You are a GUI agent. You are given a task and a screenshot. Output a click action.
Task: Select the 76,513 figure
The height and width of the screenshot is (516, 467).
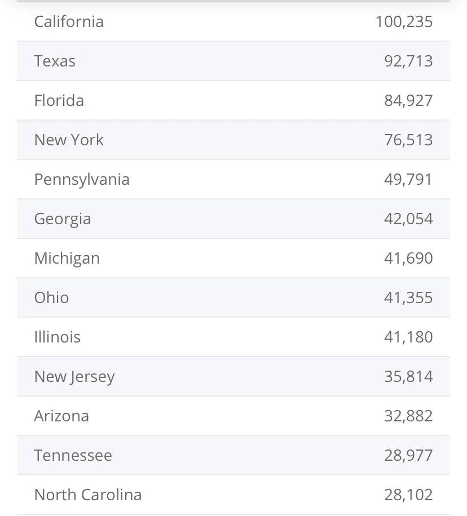[x=408, y=140]
